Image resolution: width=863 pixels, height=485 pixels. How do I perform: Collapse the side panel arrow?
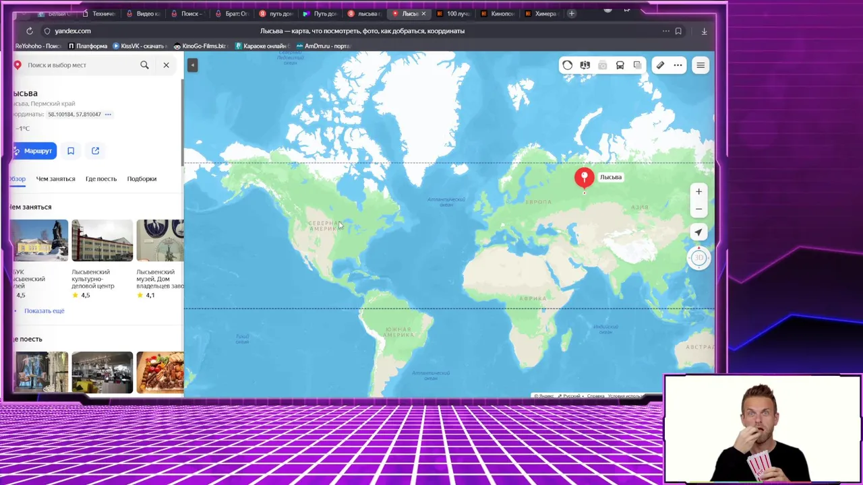coord(192,65)
